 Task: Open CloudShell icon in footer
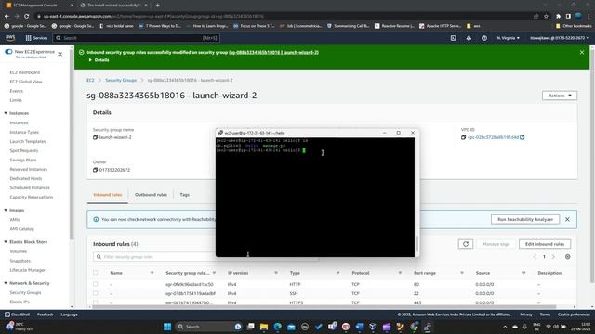click(7, 315)
